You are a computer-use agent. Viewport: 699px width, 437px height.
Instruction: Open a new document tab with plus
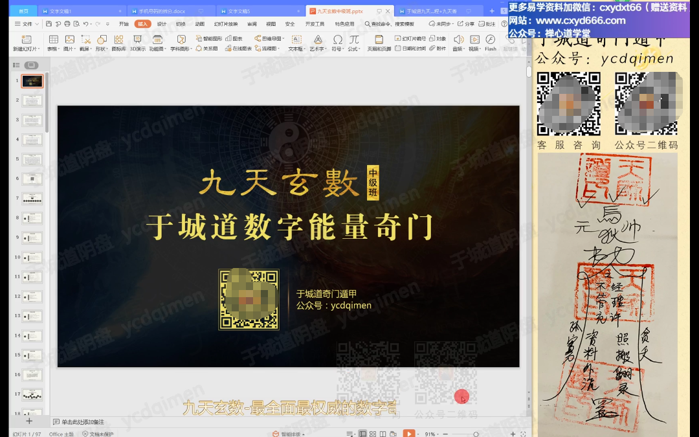click(492, 11)
